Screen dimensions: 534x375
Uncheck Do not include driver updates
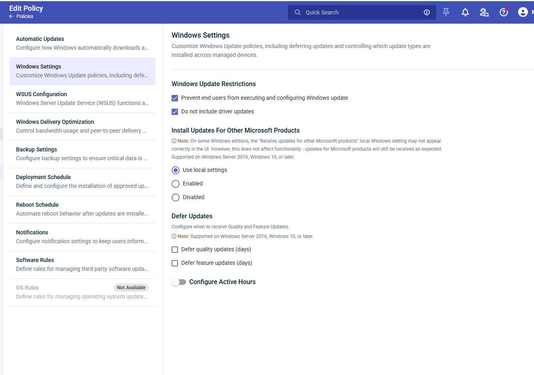[175, 112]
